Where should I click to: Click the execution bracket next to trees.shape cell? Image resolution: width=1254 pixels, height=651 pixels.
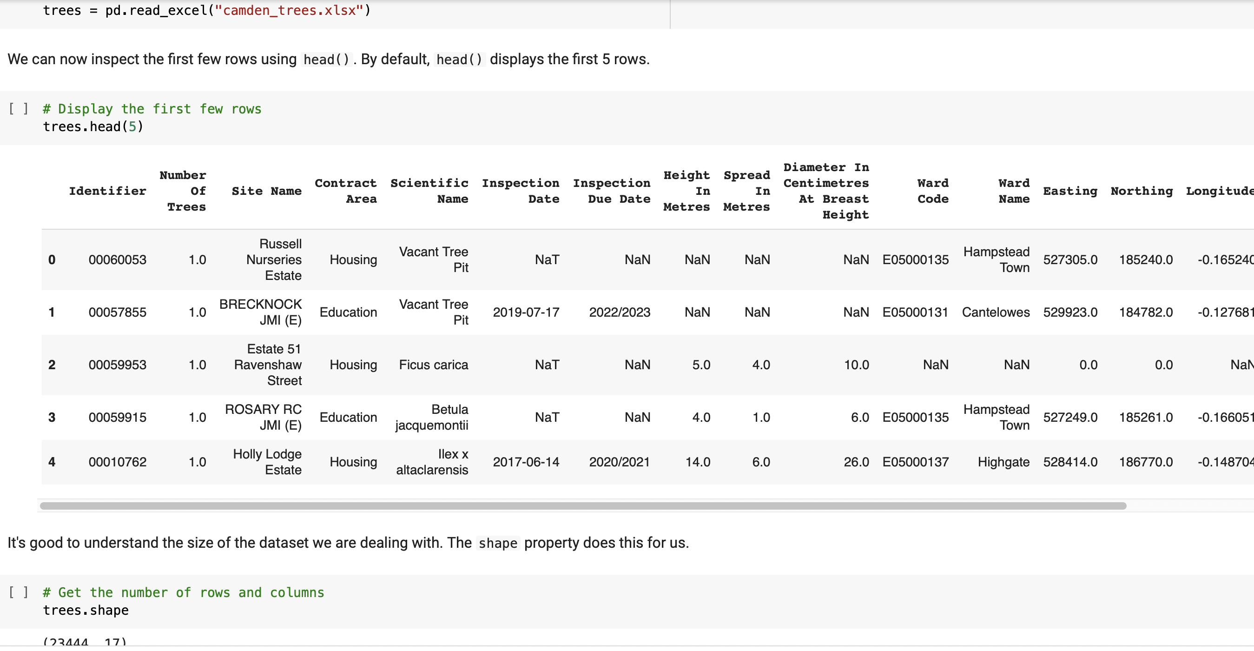pos(18,592)
